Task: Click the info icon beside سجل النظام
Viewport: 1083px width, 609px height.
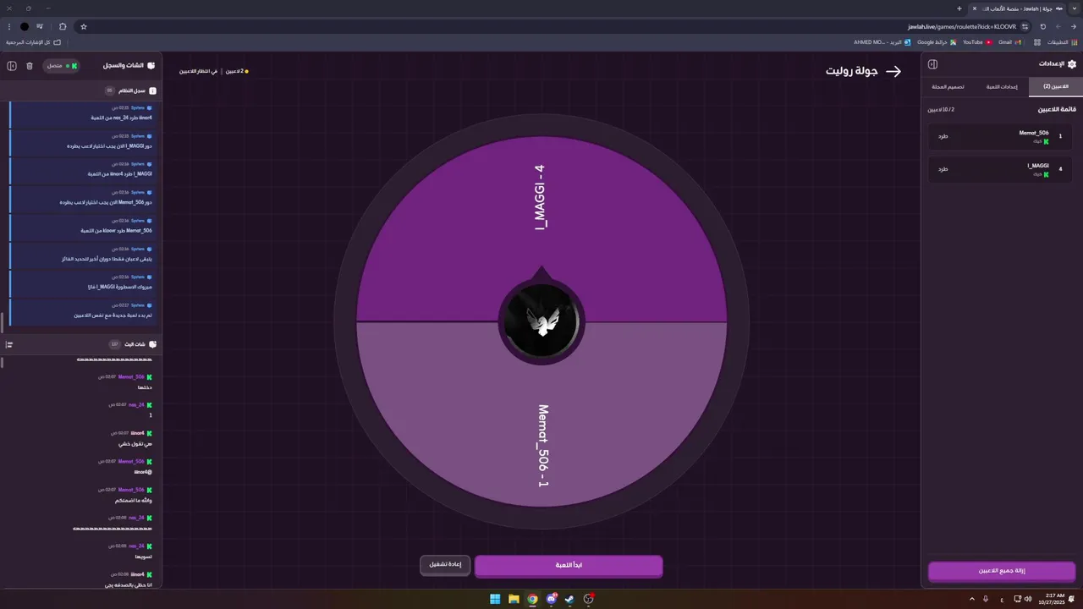Action: [152, 91]
